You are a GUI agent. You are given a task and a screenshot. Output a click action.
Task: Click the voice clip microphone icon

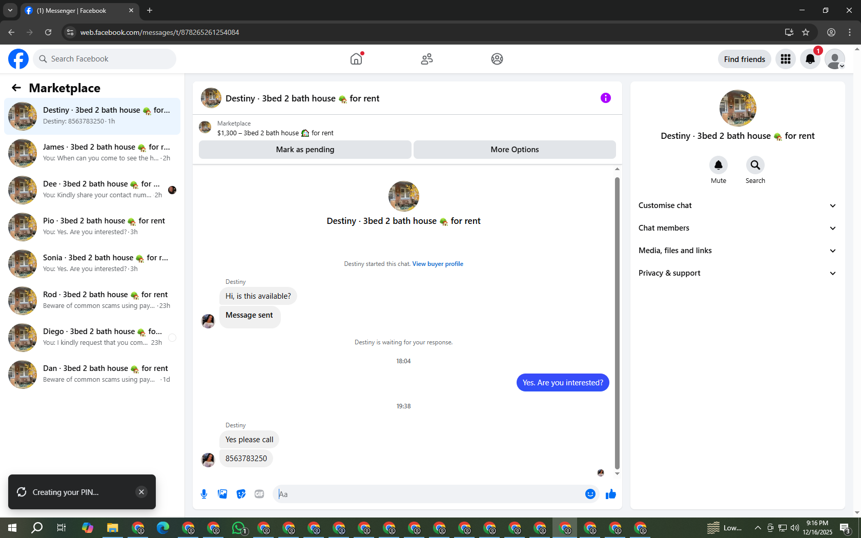[x=204, y=494]
